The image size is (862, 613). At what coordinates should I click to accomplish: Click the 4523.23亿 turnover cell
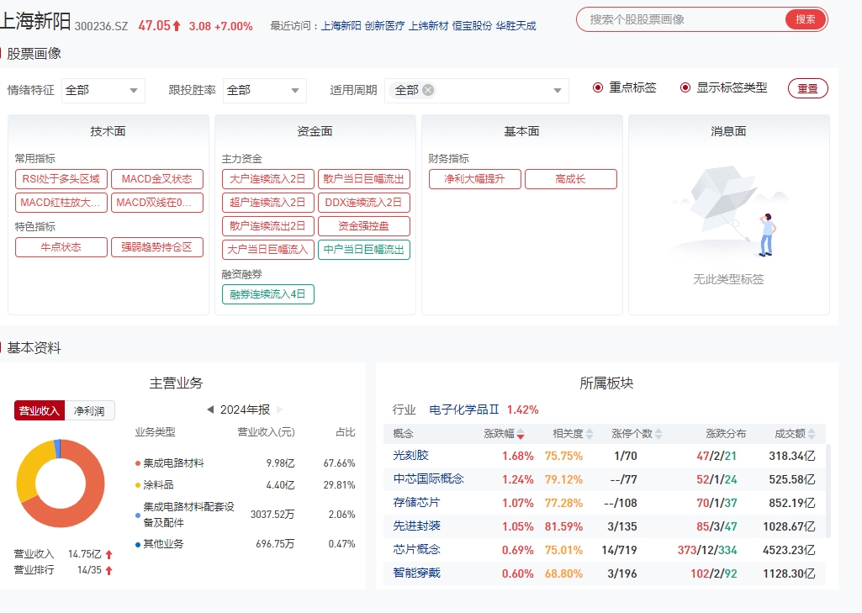pos(789,550)
